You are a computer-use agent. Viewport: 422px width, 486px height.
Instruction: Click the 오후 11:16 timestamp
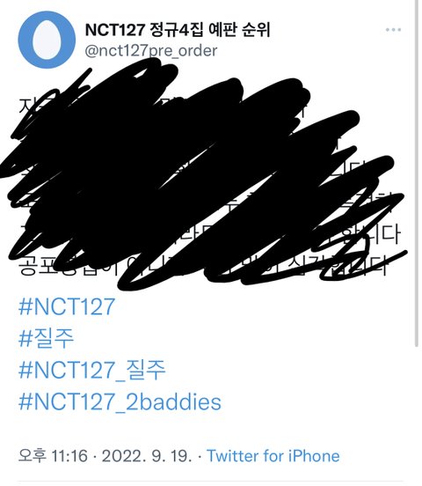(x=53, y=456)
